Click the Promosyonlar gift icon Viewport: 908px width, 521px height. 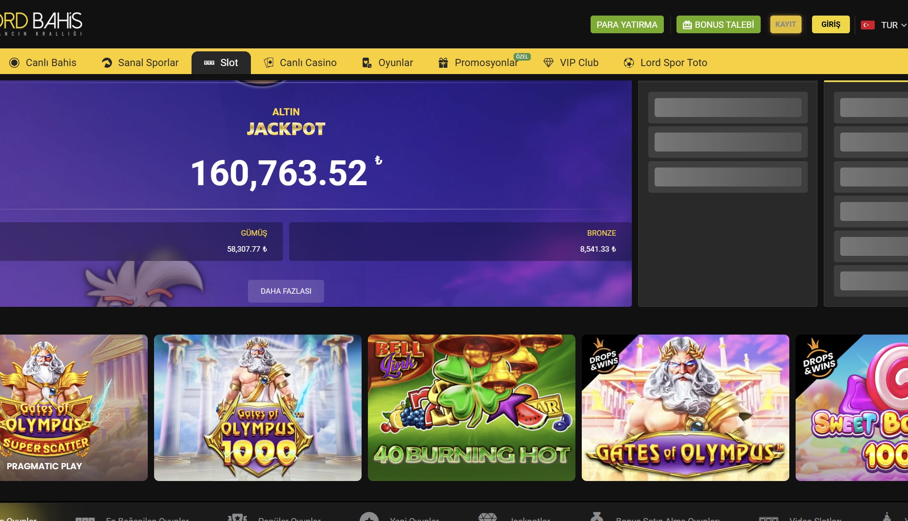443,63
